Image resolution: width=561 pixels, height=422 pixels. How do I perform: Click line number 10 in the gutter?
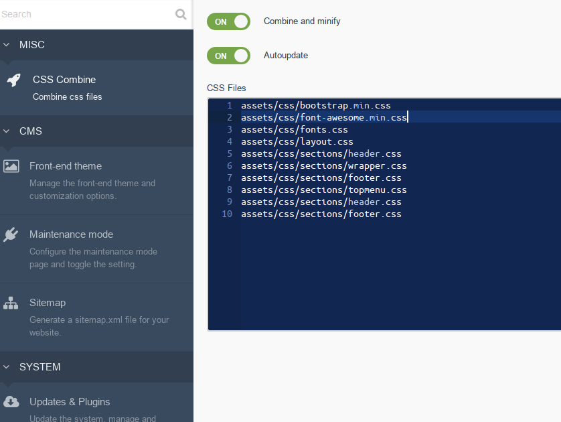tap(227, 214)
